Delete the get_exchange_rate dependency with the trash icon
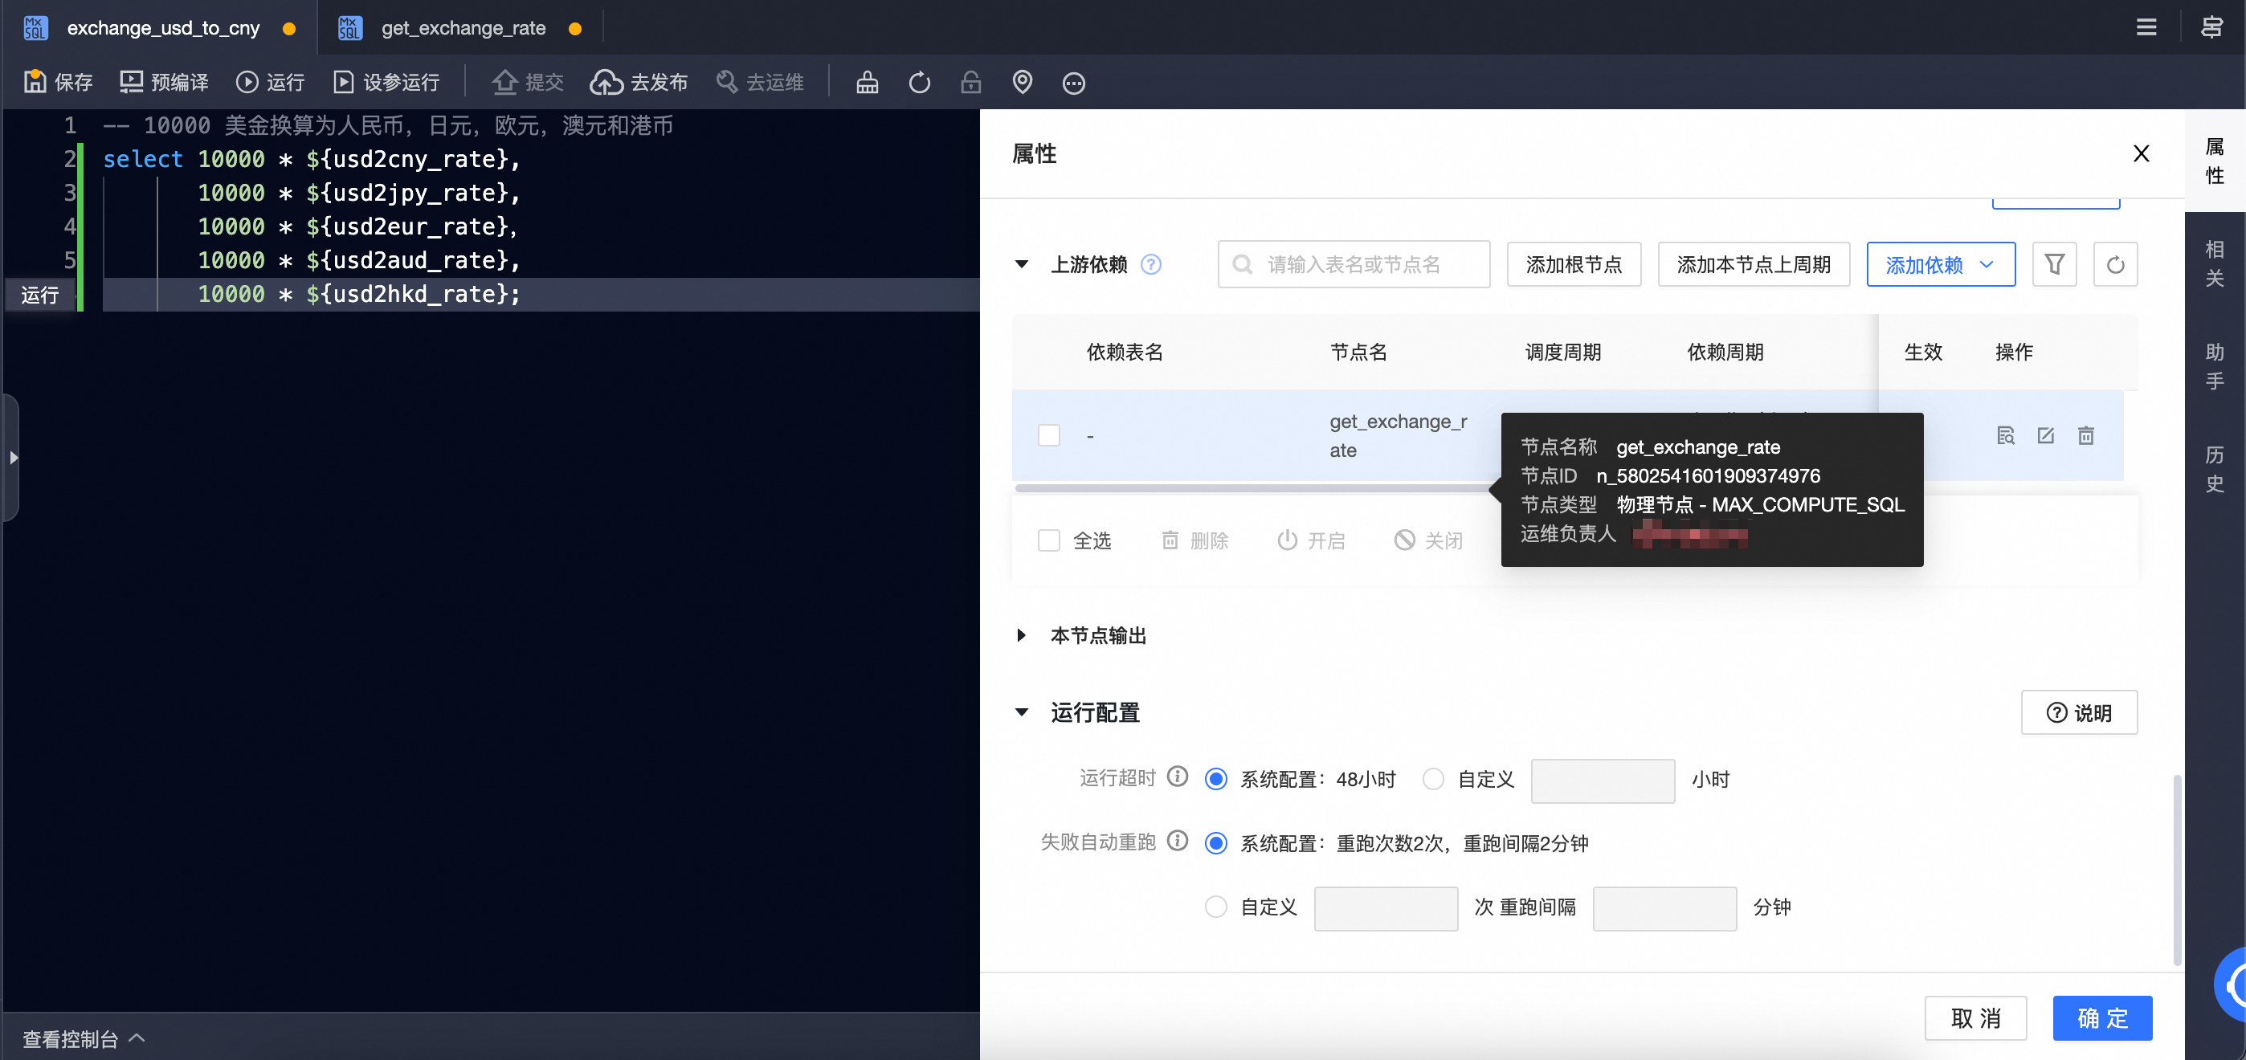2246x1060 pixels. [2085, 435]
